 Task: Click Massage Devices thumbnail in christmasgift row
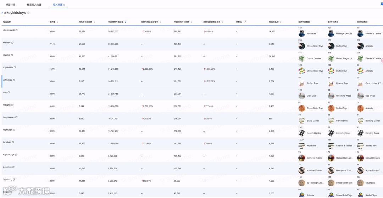tap(331, 33)
